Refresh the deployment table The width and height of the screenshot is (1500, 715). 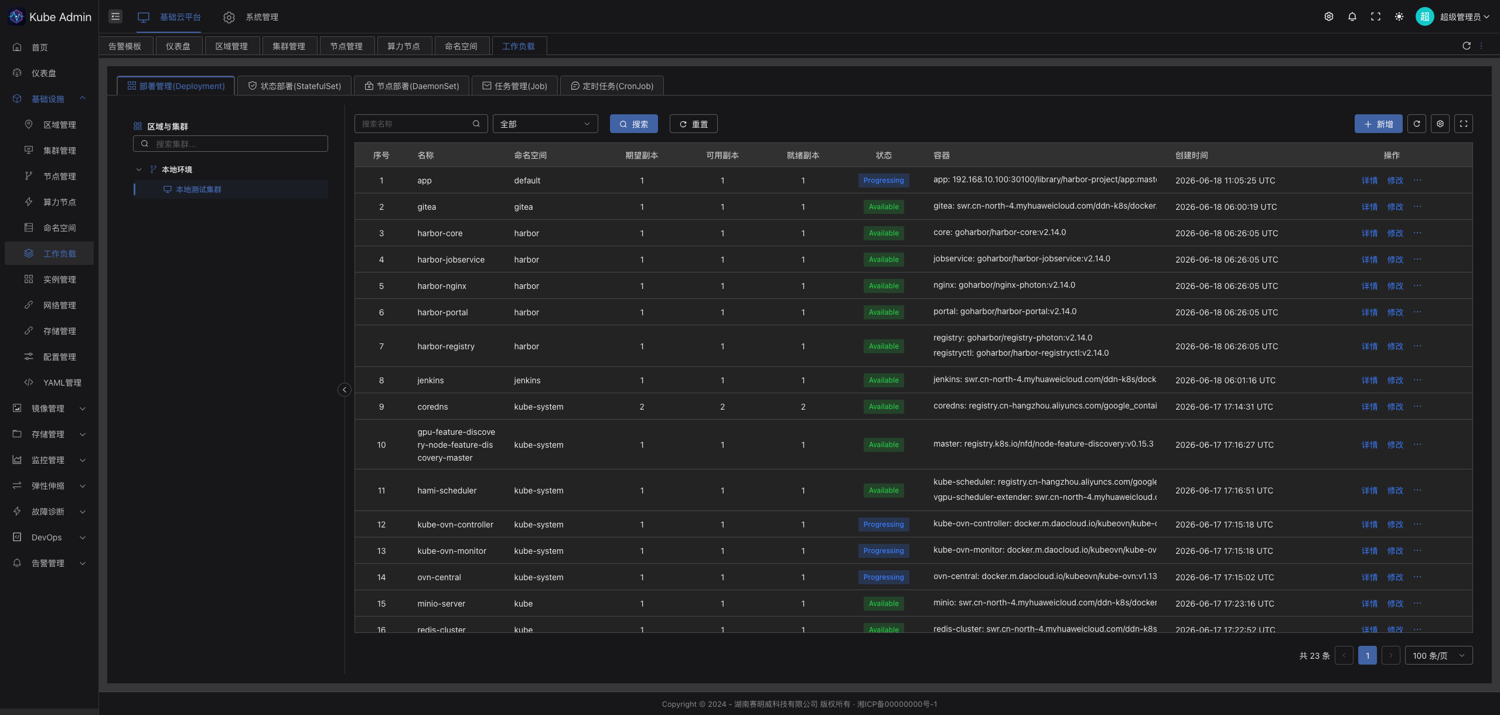point(1417,124)
